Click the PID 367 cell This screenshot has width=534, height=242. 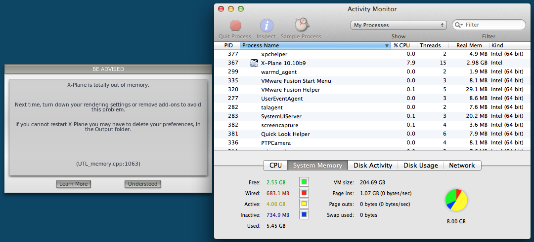233,63
